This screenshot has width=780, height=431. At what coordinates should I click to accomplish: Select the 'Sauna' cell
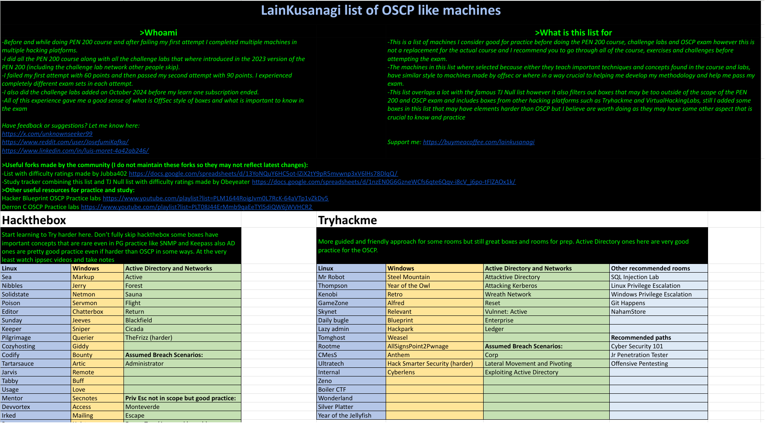click(182, 294)
